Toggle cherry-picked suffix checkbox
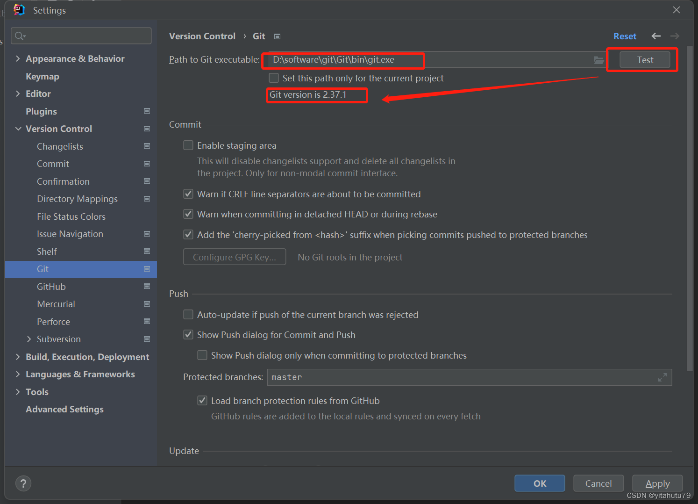The image size is (698, 504). [x=188, y=234]
